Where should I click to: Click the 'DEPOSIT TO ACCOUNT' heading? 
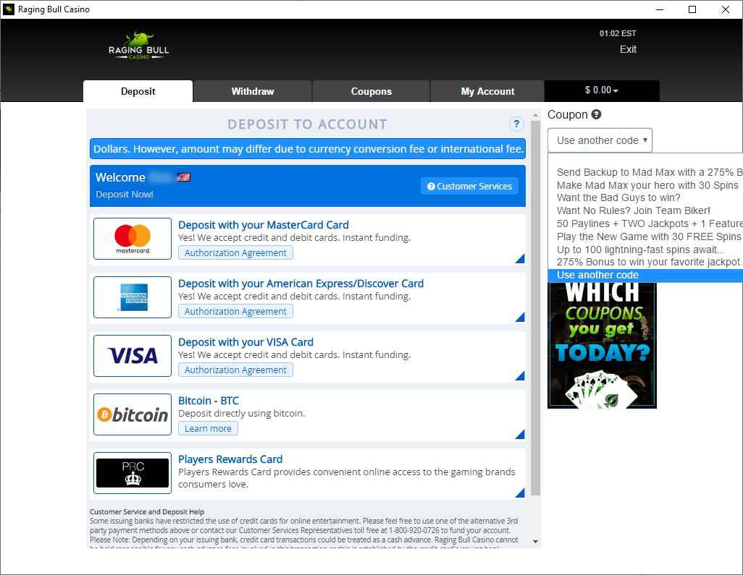pos(307,124)
